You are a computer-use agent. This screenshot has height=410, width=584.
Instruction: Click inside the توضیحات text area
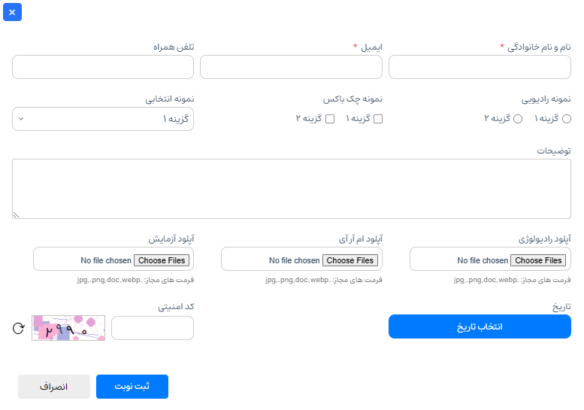tap(292, 189)
